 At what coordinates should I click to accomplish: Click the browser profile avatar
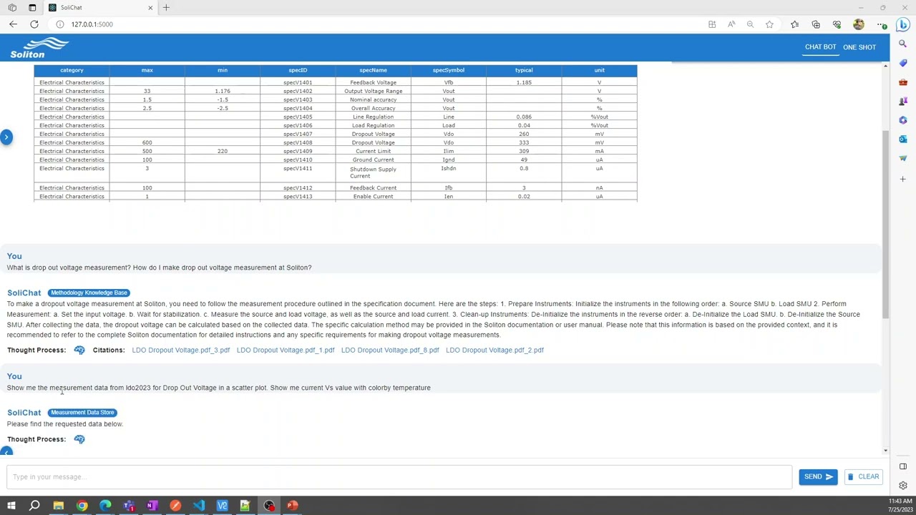point(859,24)
